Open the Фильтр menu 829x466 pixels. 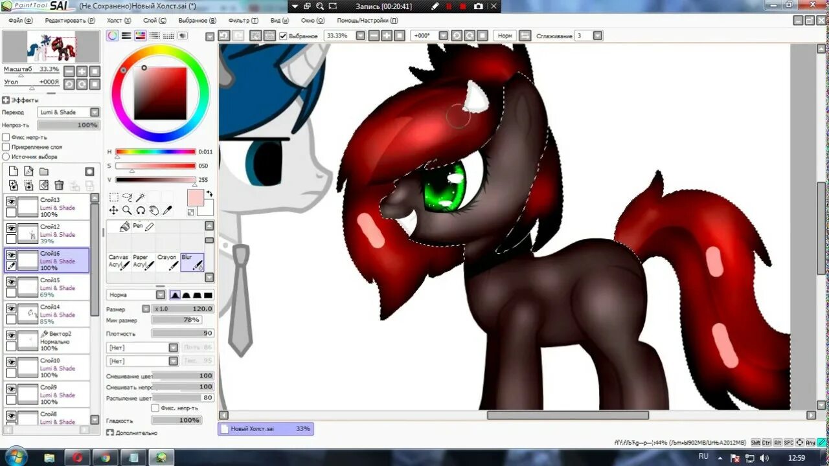click(x=244, y=21)
